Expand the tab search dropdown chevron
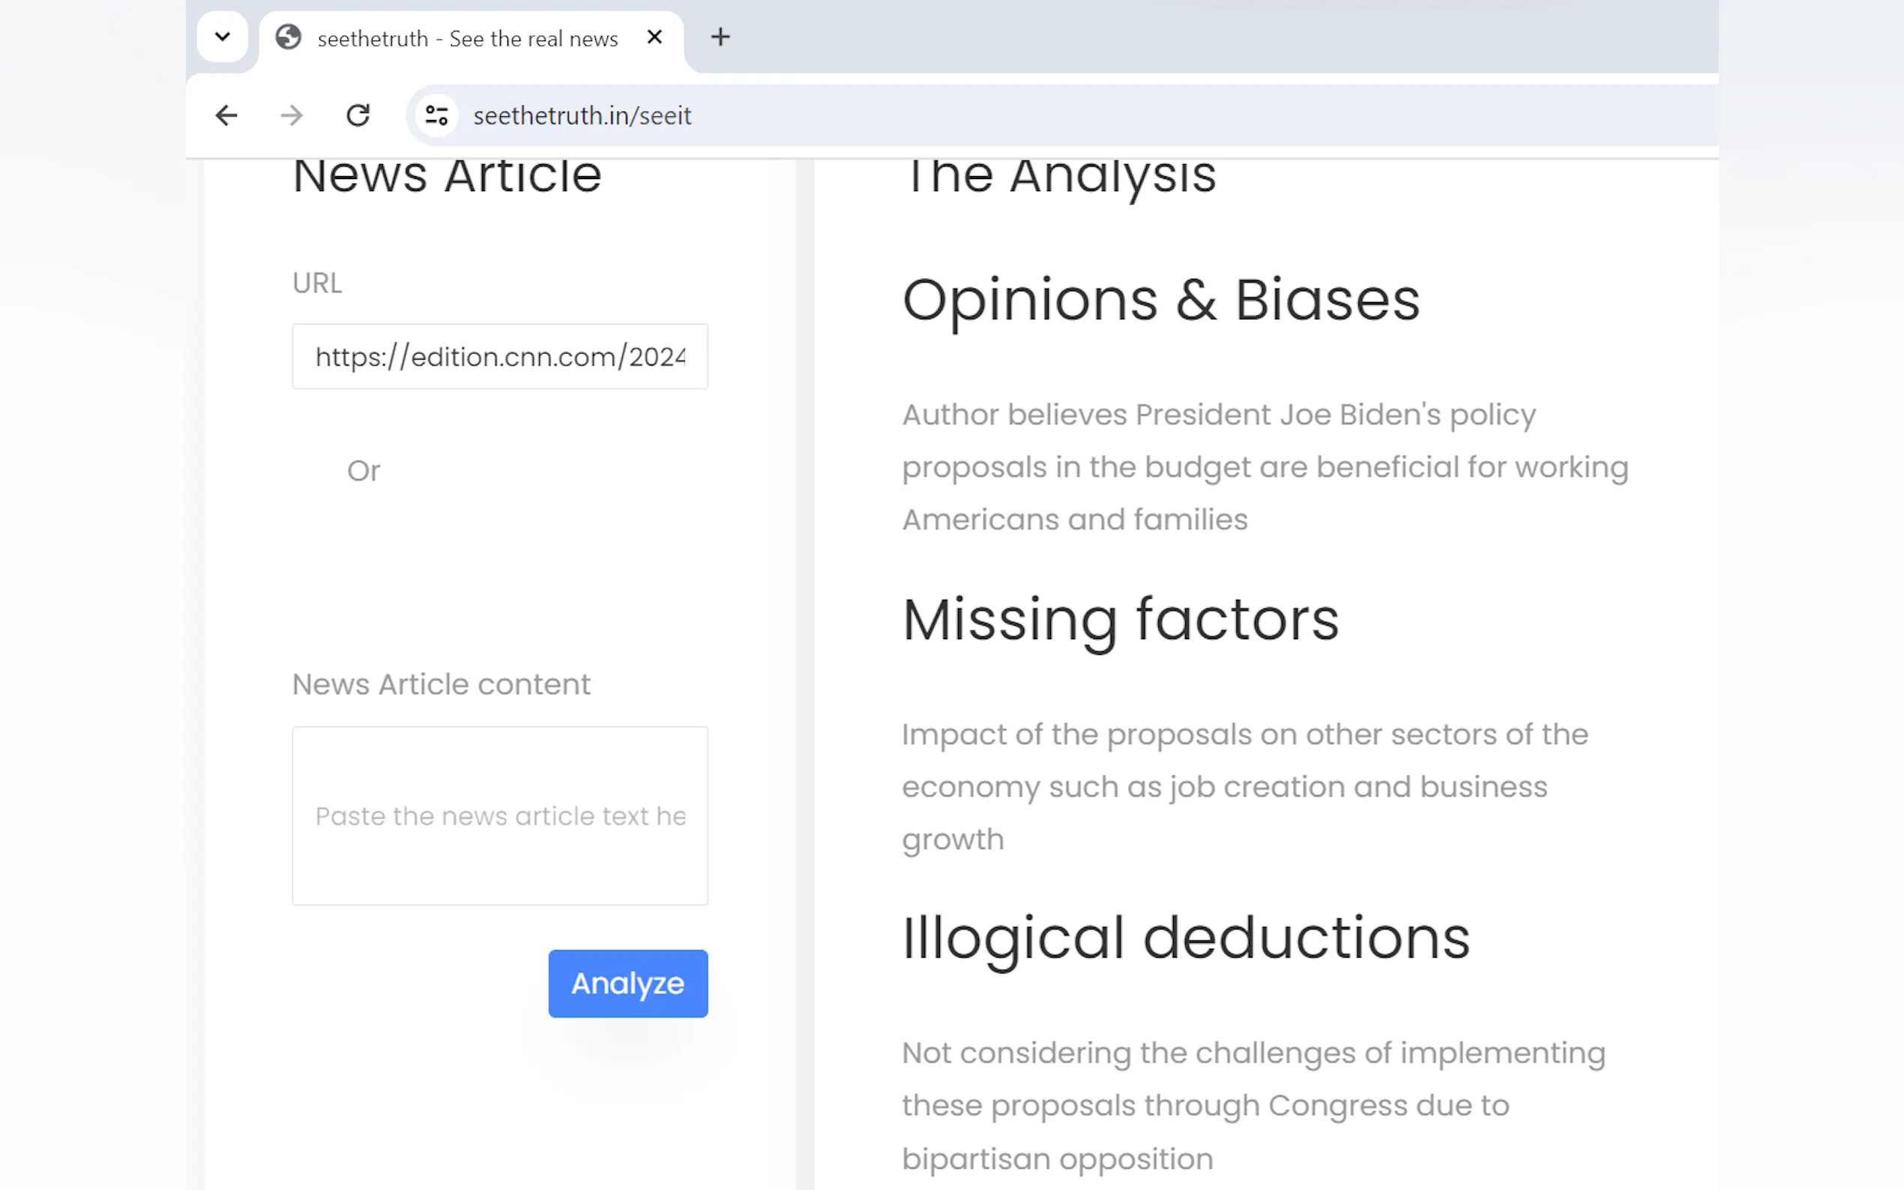Screen dimensions: 1904x1190 pyautogui.click(x=223, y=37)
